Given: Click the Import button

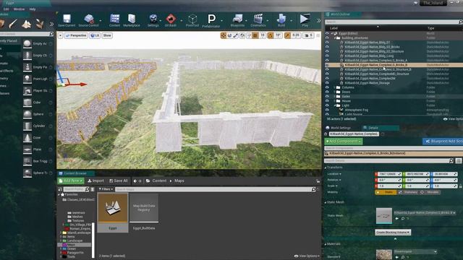Looking at the screenshot, I should [x=95, y=181].
